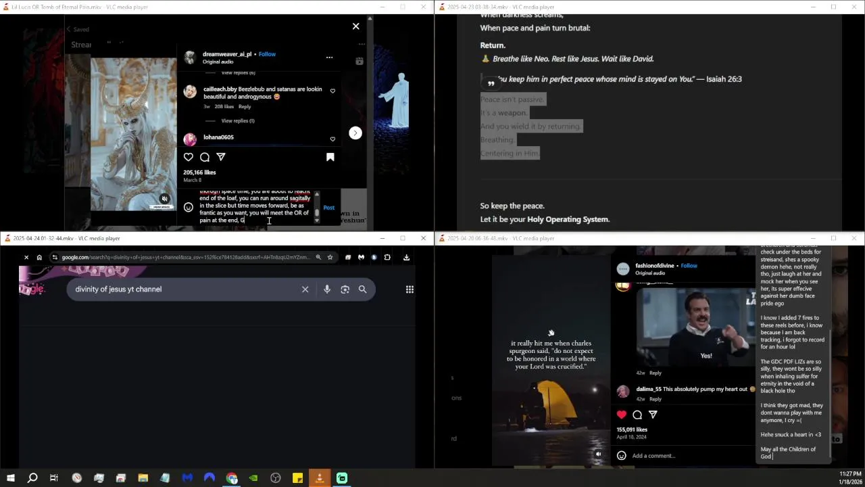Viewport: 865px width, 487px height.
Task: Open OBS Studio from the taskbar
Action: 276,478
